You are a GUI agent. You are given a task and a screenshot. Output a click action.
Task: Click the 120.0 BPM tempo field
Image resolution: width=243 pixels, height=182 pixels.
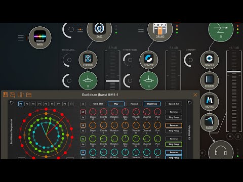point(98,104)
